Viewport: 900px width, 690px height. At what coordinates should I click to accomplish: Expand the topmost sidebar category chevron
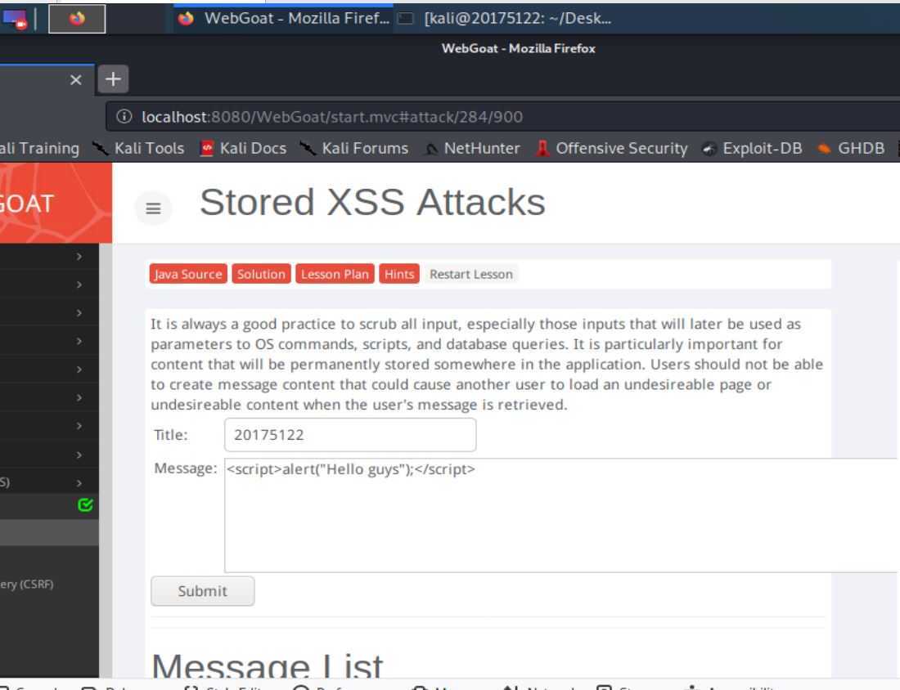[79, 257]
